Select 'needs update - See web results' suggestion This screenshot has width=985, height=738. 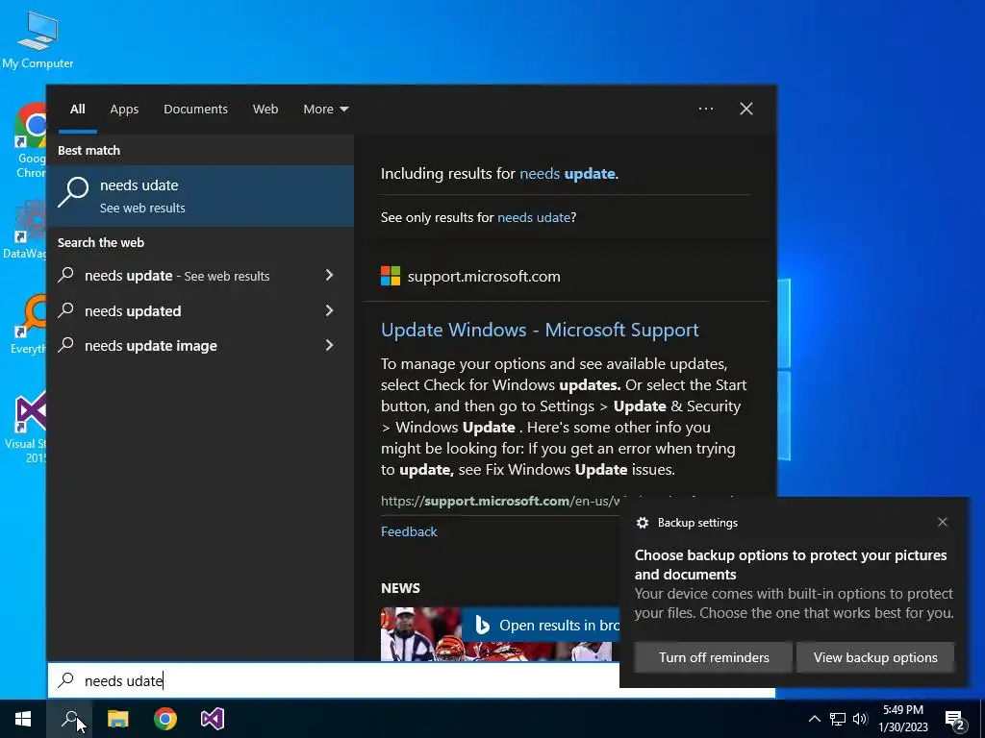pyautogui.click(x=177, y=276)
